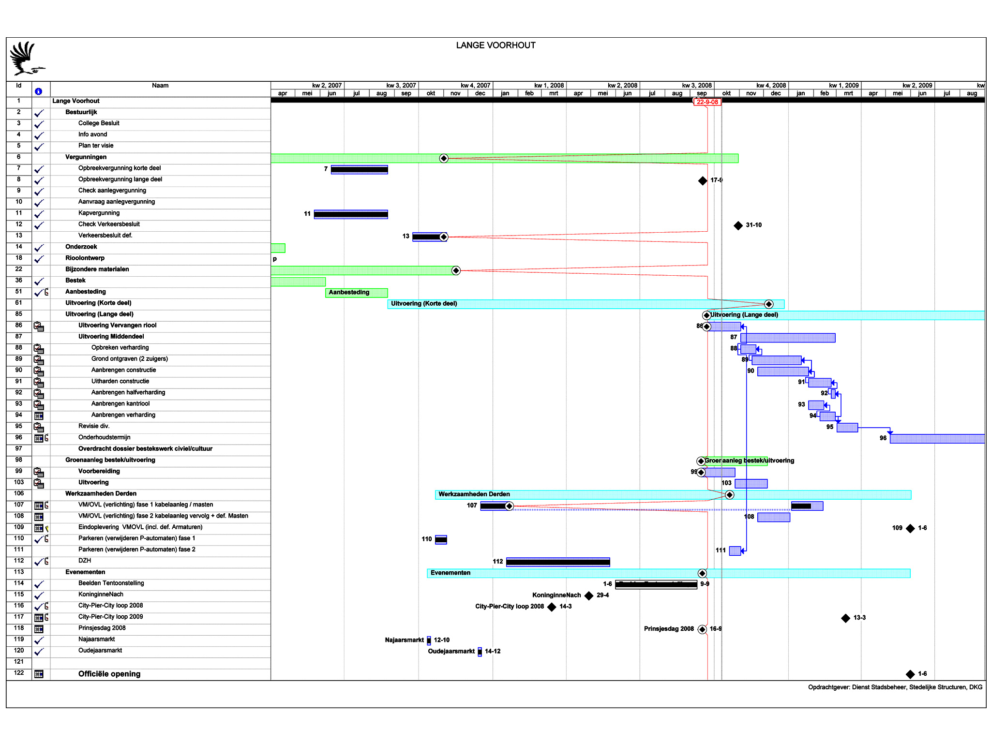Click the indicator icon on Opbreken verharding
The height and width of the screenshot is (743, 991).
39,349
